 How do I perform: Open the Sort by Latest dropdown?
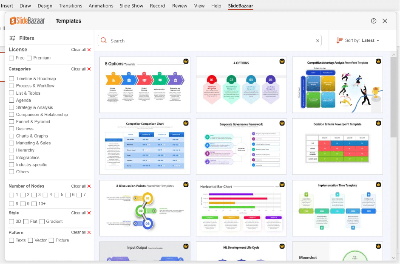[363, 40]
